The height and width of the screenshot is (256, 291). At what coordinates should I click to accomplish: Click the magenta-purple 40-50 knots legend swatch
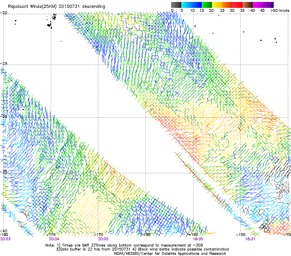263,5
